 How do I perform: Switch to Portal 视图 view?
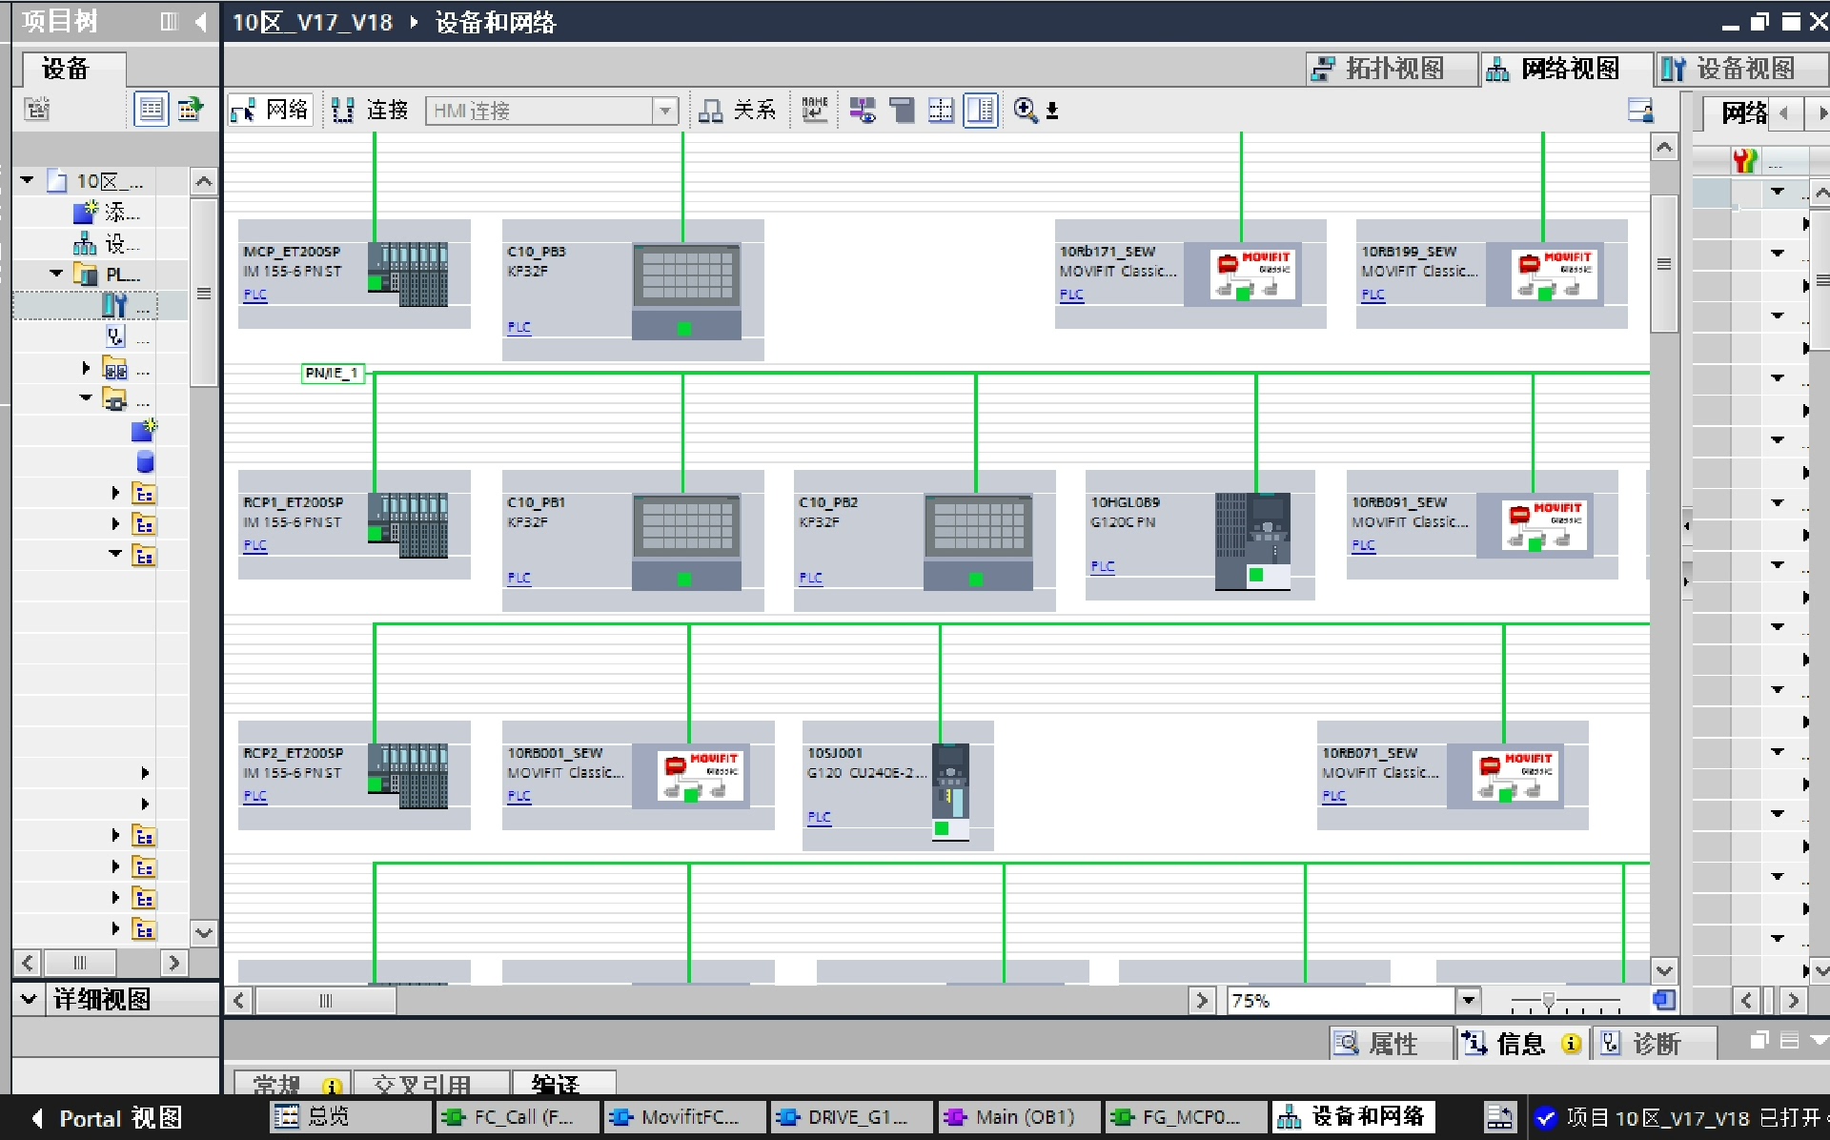tap(107, 1117)
